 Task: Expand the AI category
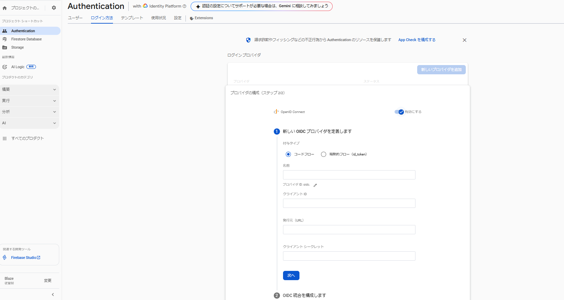(29, 123)
